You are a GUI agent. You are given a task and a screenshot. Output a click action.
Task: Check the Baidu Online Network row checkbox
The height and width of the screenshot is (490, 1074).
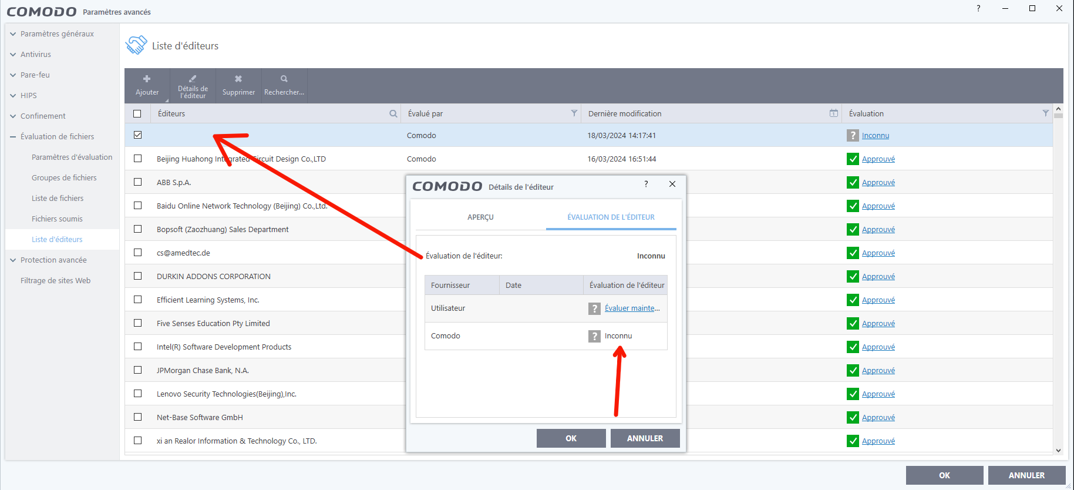pyautogui.click(x=137, y=206)
